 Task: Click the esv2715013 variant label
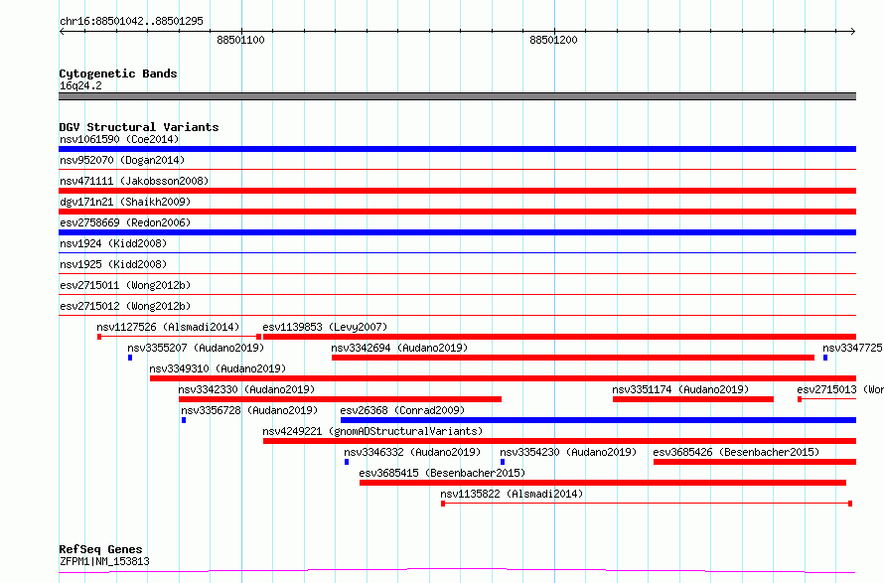coord(839,389)
